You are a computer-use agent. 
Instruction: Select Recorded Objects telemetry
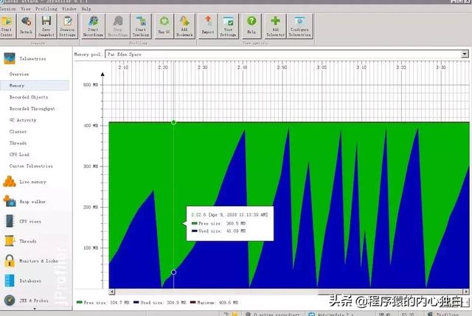click(x=29, y=97)
